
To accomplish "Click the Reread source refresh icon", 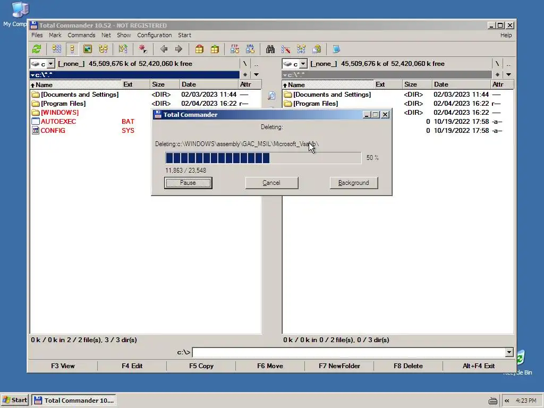I will coord(37,49).
